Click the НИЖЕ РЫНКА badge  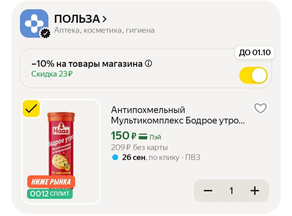coord(51,182)
